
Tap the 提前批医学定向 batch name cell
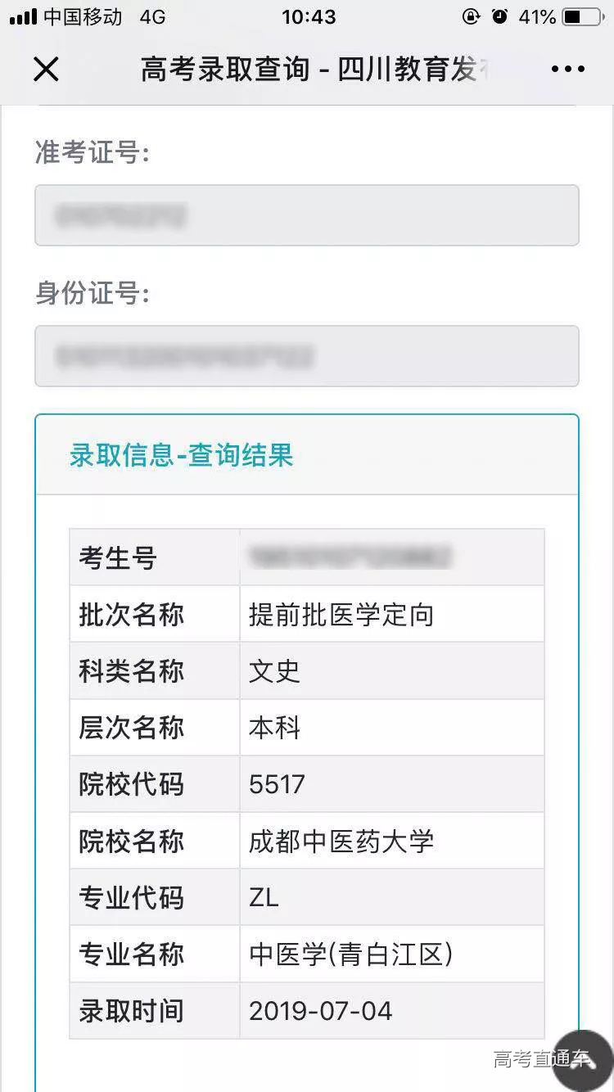[391, 615]
